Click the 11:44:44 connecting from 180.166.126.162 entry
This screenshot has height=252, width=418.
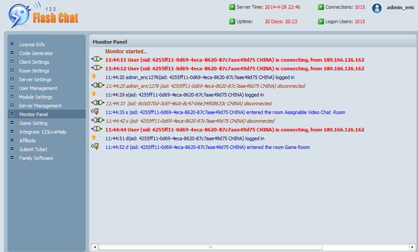coord(235,130)
